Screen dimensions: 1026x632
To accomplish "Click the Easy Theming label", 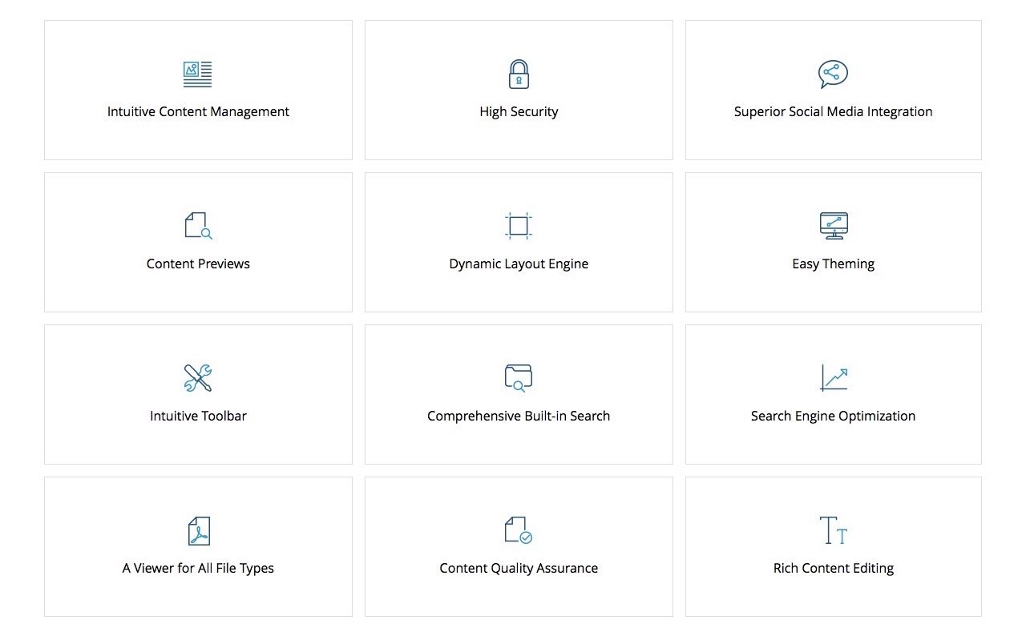I will 834,264.
